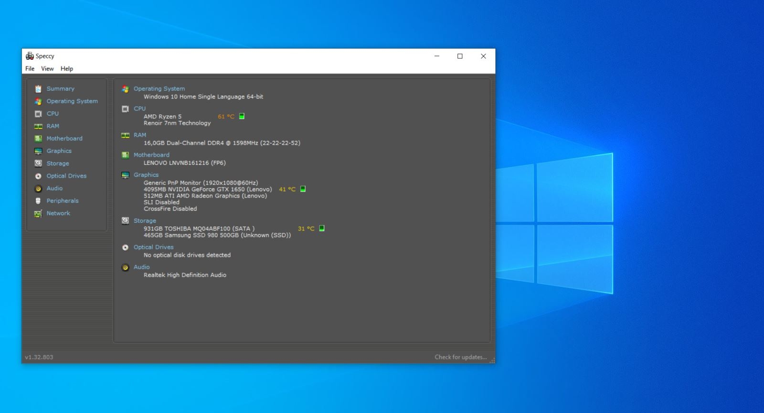The width and height of the screenshot is (764, 413).
Task: Click the Summary clipboard icon in sidebar
Action: [x=38, y=89]
